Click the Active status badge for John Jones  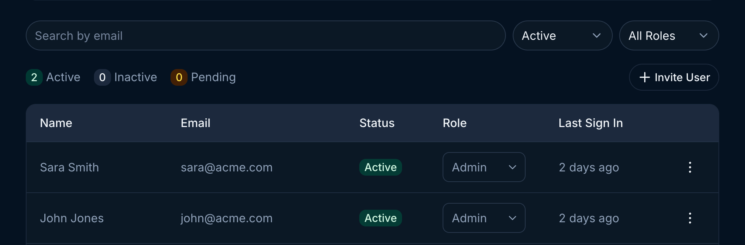(x=380, y=218)
